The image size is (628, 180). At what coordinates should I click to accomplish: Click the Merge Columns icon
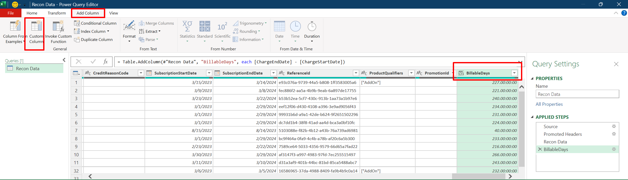[141, 23]
